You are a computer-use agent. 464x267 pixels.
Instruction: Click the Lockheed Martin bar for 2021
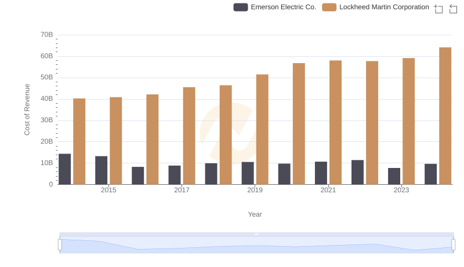pos(335,122)
